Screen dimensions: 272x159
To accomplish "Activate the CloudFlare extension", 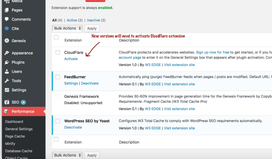I will click(71, 59).
